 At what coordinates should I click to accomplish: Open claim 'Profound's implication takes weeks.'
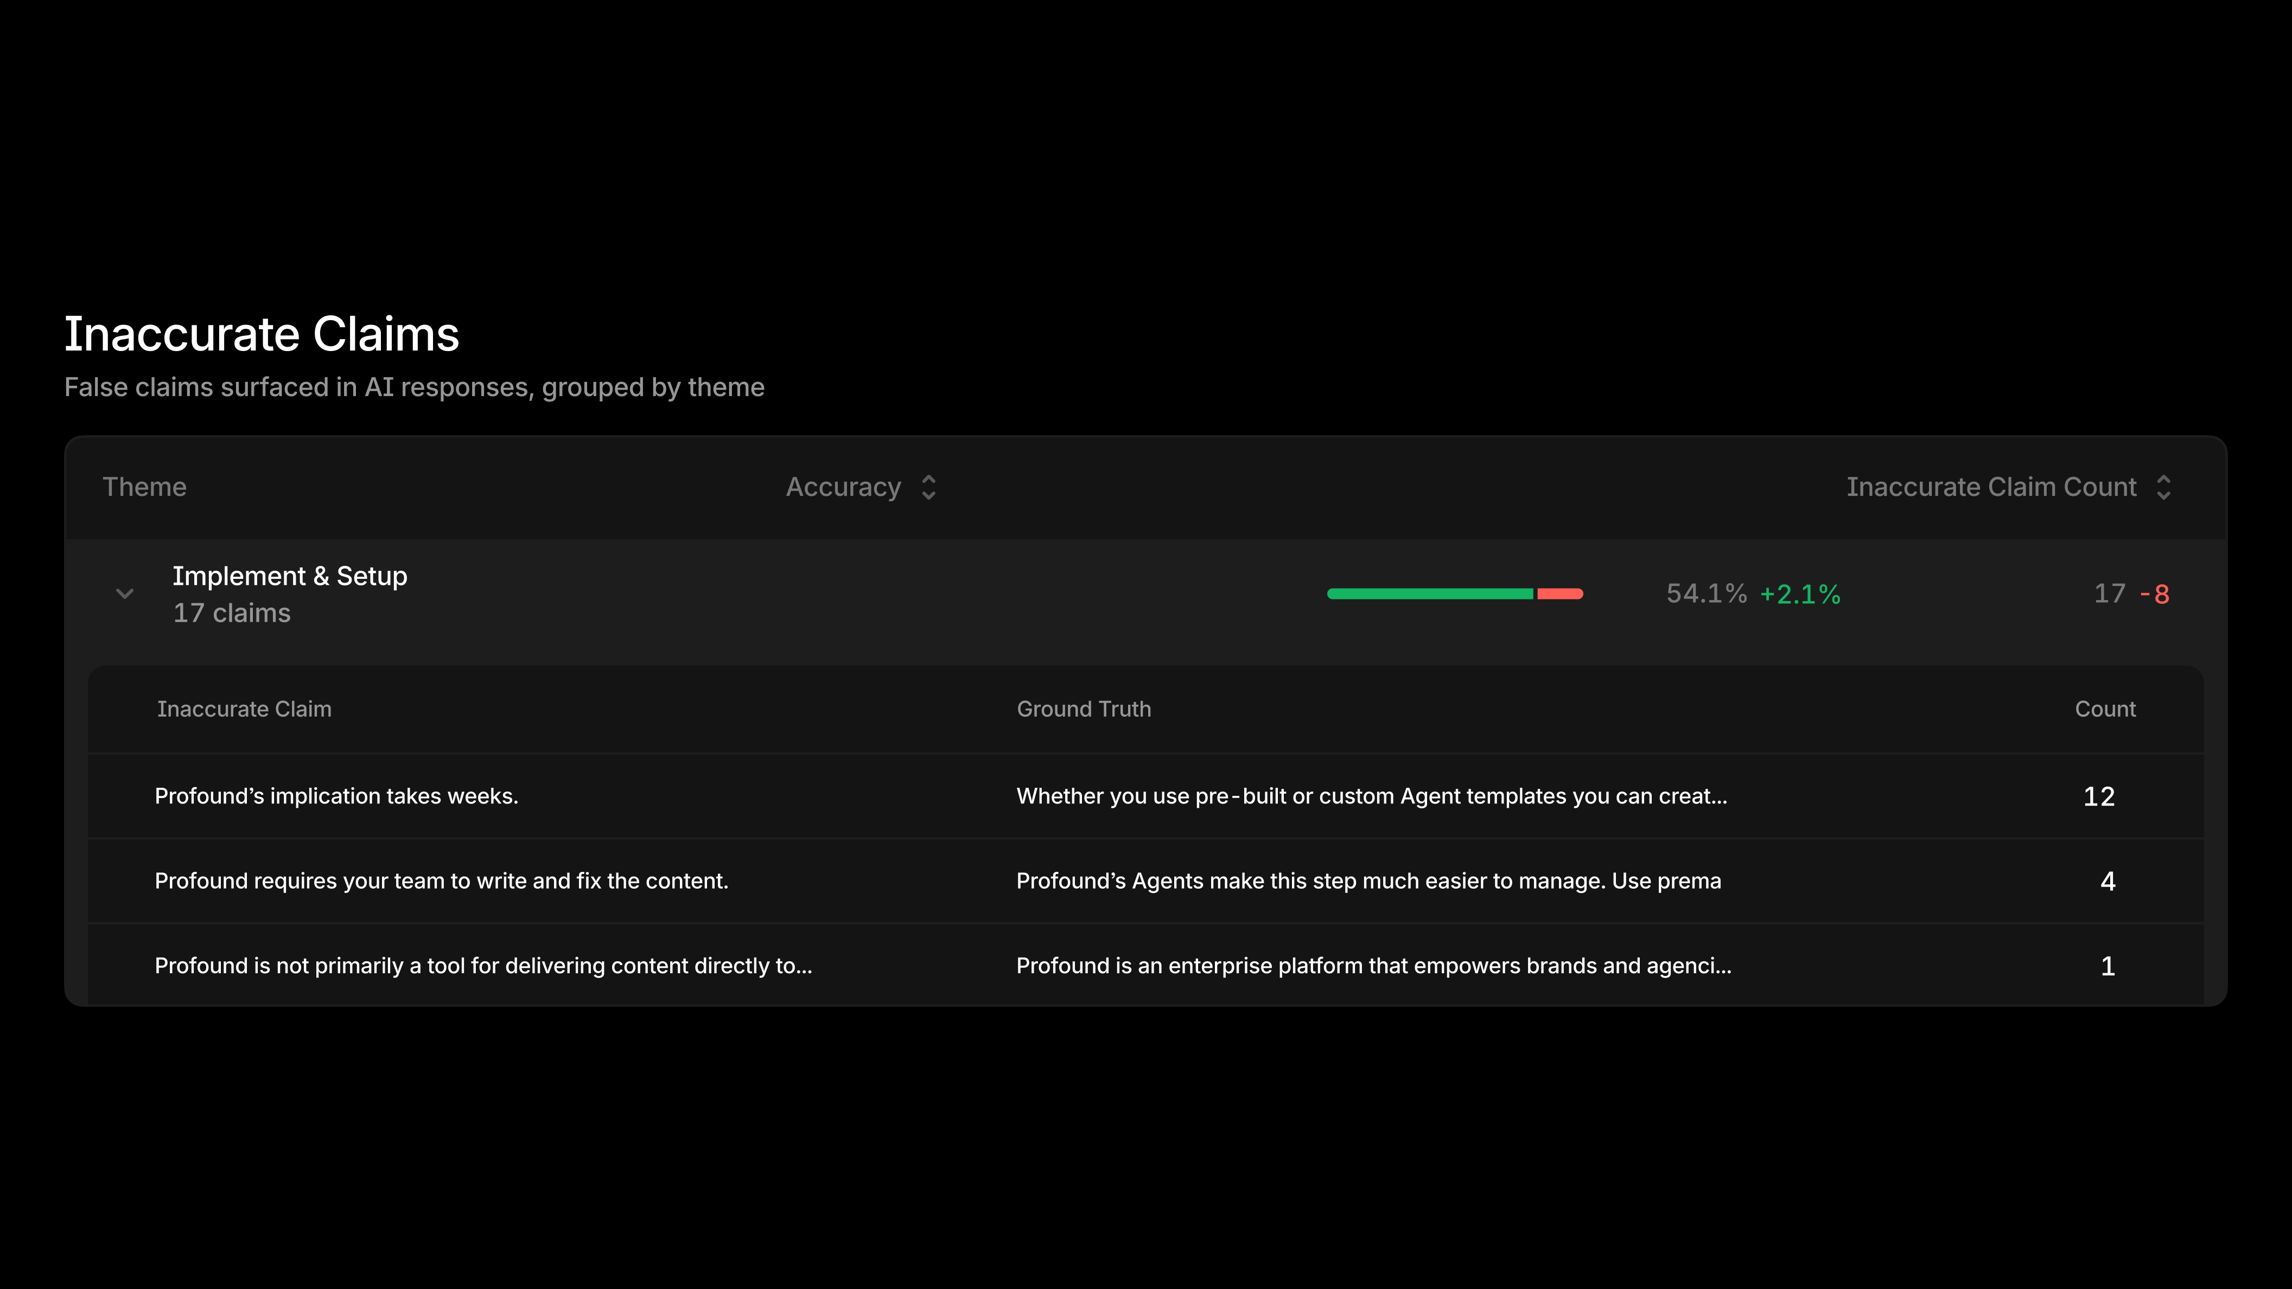point(336,796)
